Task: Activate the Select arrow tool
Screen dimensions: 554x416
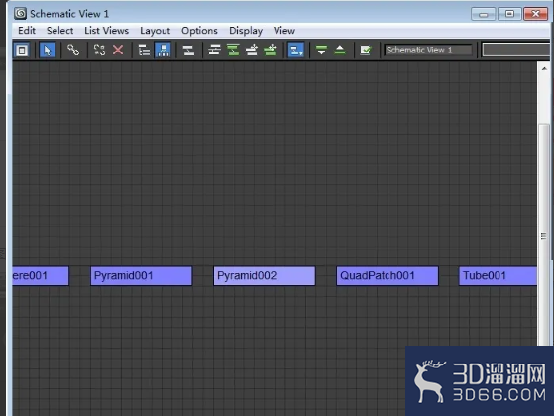Action: point(48,51)
